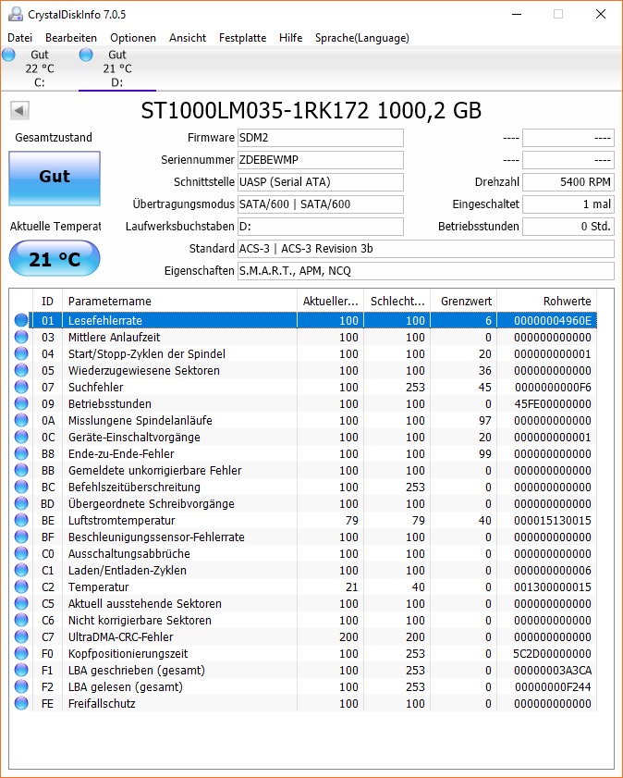623x778 pixels.
Task: Click the Grenzwert column header
Action: point(463,302)
